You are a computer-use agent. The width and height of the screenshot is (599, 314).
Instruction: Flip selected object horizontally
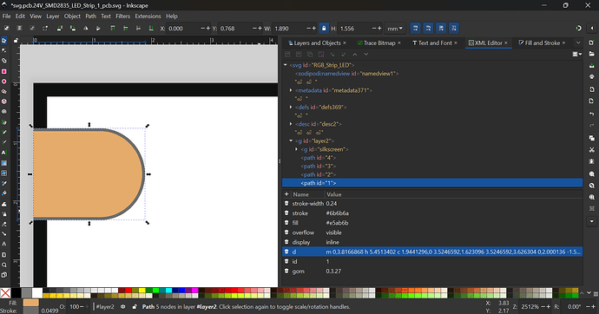[86, 29]
